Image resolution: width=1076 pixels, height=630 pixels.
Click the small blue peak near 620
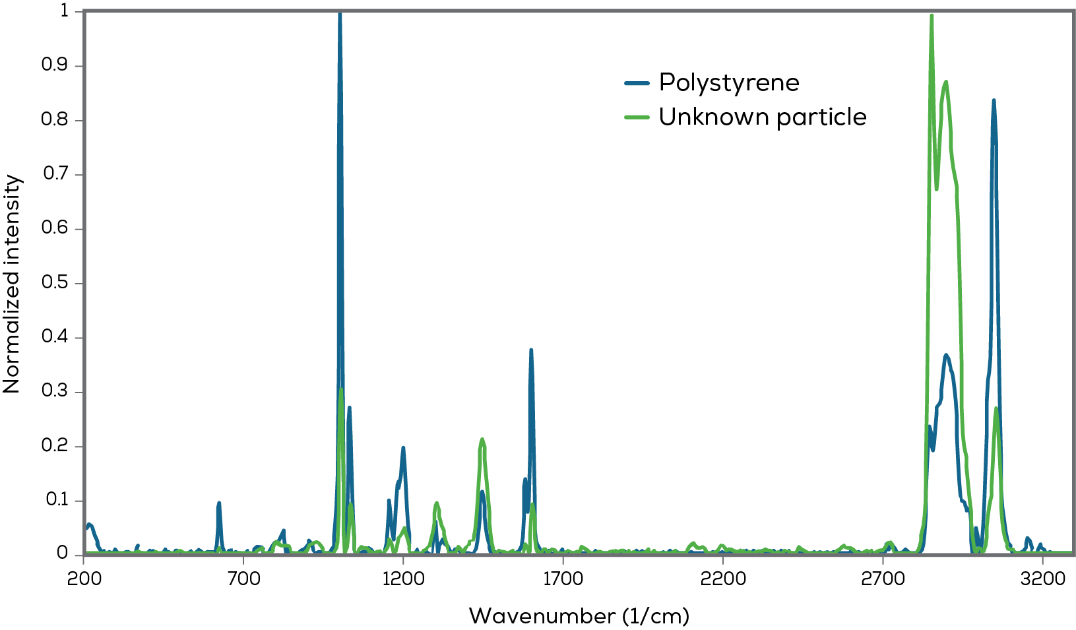click(x=219, y=503)
